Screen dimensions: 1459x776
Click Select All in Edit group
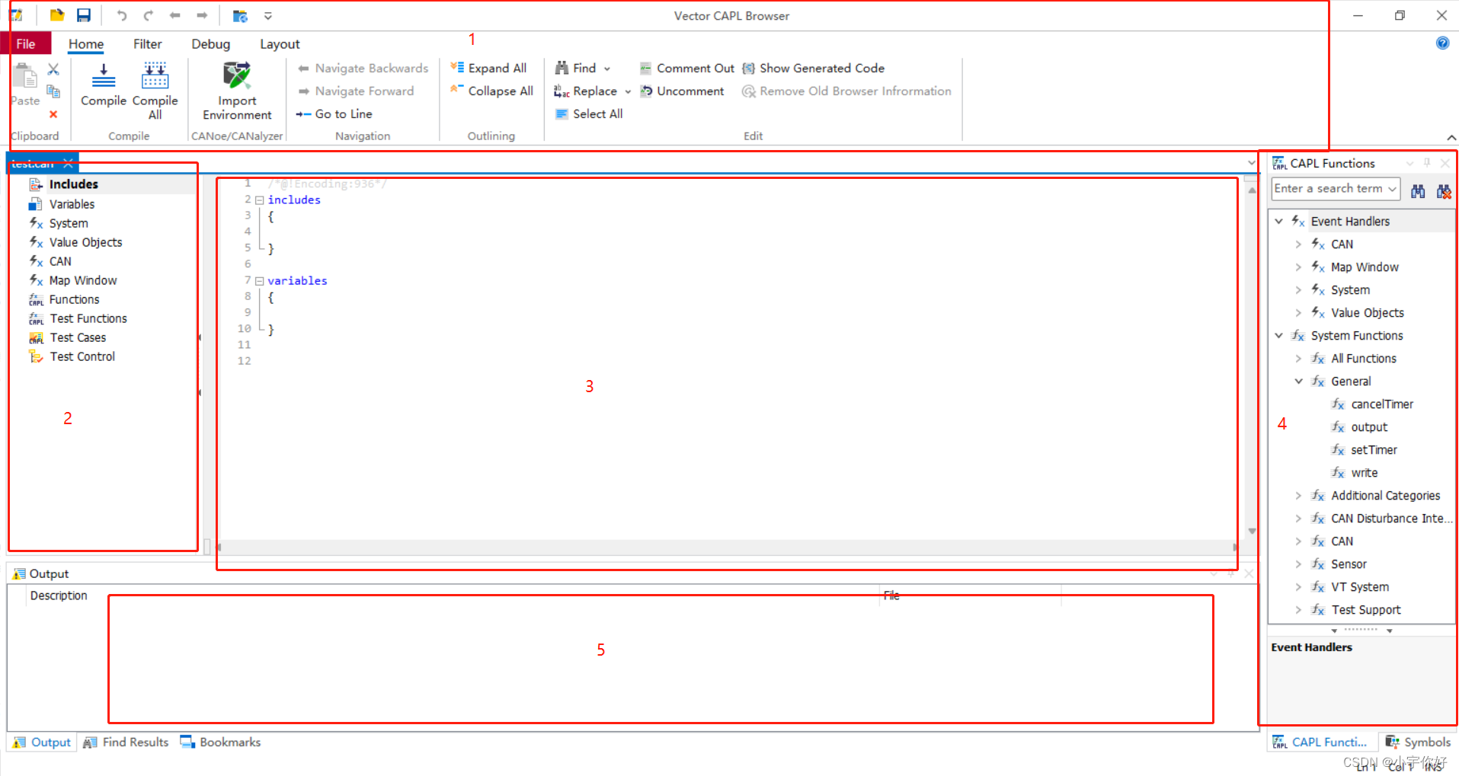coord(589,113)
